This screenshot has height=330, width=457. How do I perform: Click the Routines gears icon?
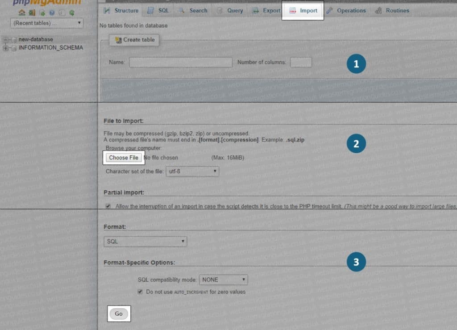378,11
